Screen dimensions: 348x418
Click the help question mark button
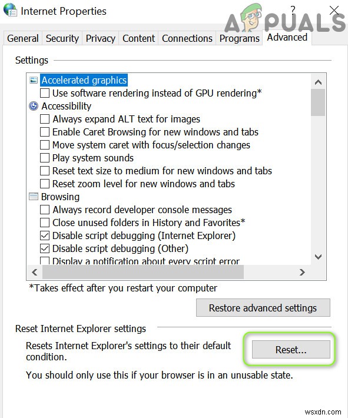[x=293, y=10]
